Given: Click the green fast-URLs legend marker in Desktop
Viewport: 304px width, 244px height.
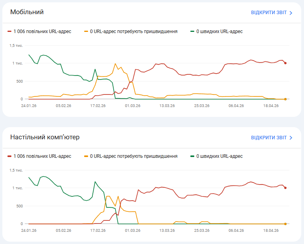Looking at the screenshot, I should tap(192, 156).
